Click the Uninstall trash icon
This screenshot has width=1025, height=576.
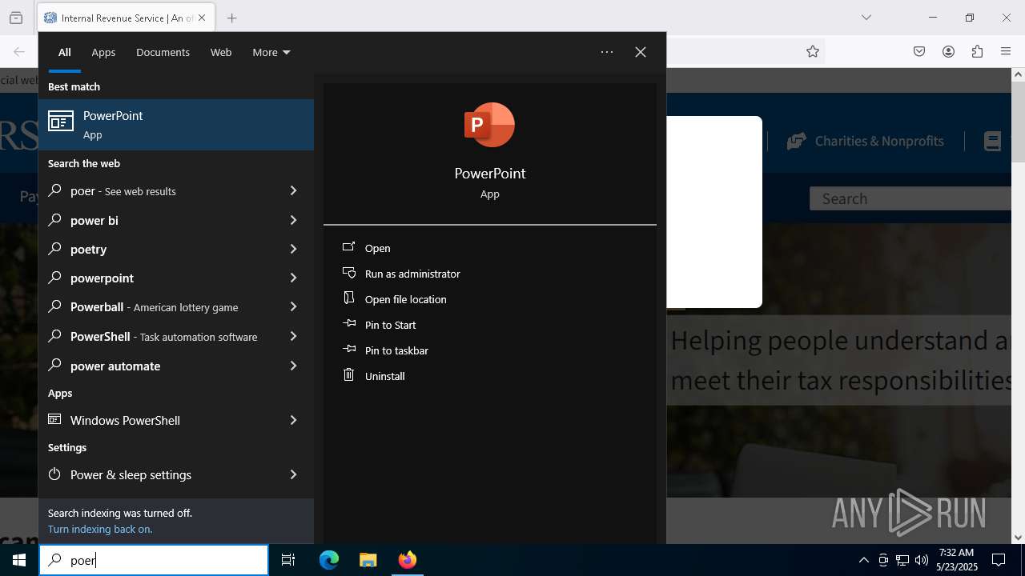348,375
